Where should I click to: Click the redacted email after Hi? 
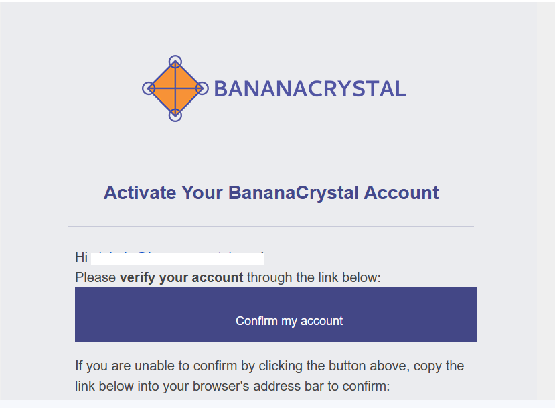coord(177,258)
